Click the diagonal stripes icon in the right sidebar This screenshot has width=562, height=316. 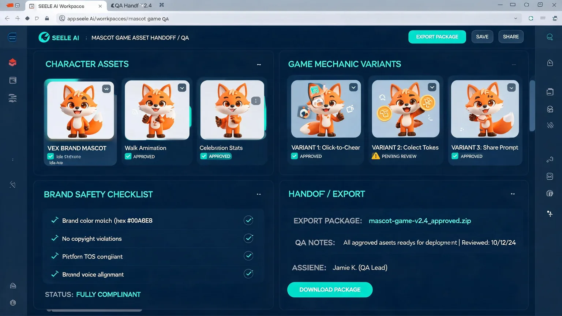point(550,125)
